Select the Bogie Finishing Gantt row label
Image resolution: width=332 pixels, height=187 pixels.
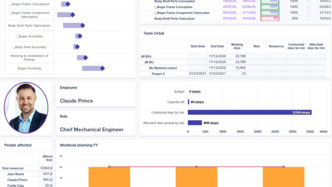tap(29, 68)
